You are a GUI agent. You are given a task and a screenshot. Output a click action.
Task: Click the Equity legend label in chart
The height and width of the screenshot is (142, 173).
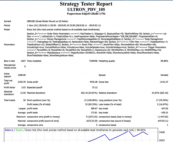coord(19,130)
